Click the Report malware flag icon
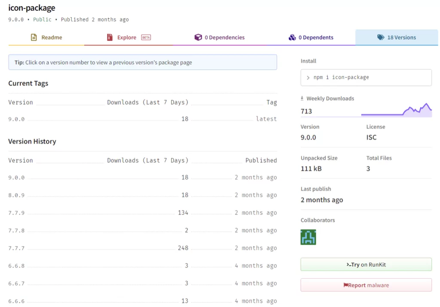 tap(346, 285)
